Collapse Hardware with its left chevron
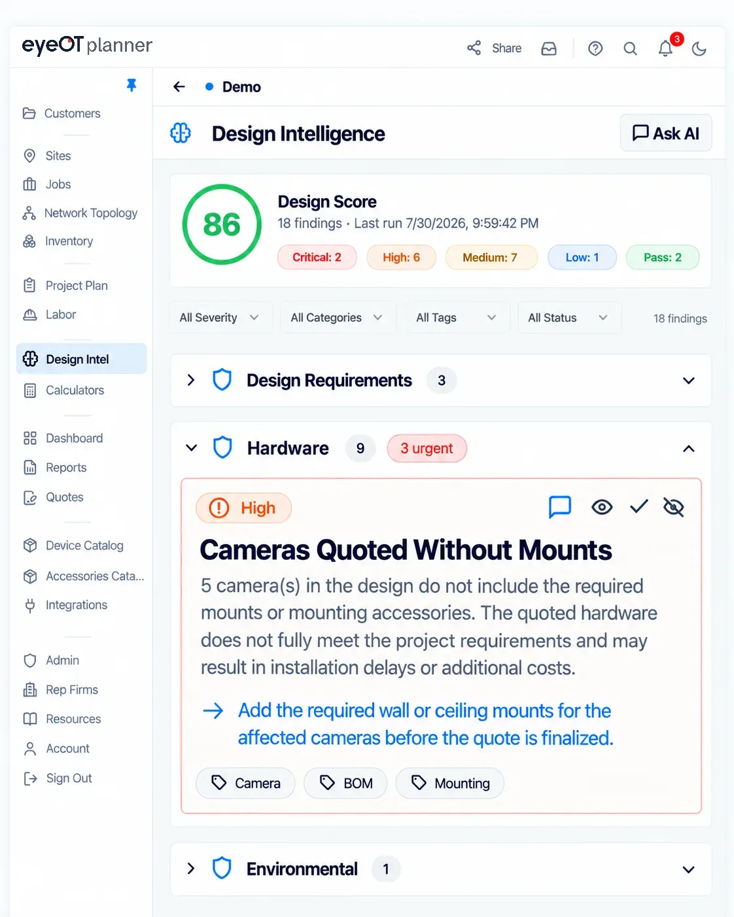The height and width of the screenshot is (917, 734). [x=191, y=448]
